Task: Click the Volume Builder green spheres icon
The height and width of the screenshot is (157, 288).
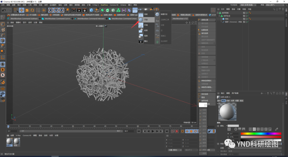Action: pos(118,10)
